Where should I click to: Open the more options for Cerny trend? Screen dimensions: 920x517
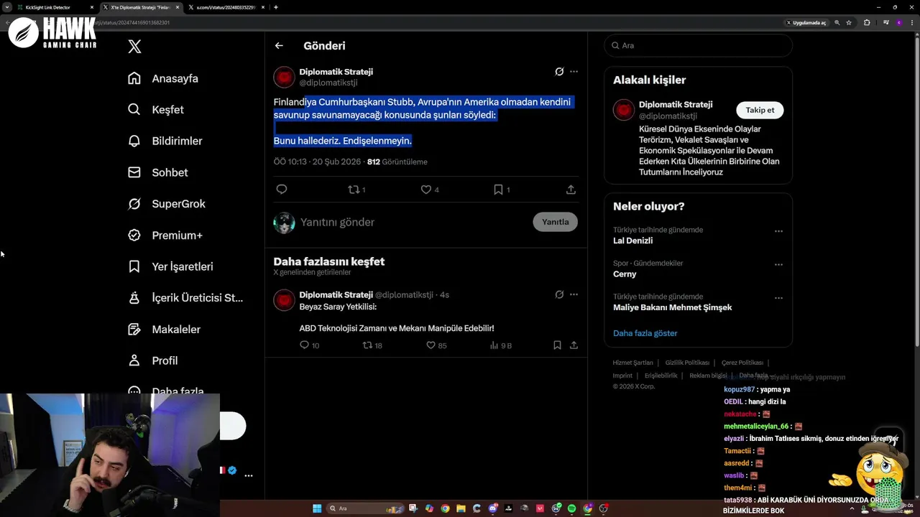pyautogui.click(x=778, y=265)
